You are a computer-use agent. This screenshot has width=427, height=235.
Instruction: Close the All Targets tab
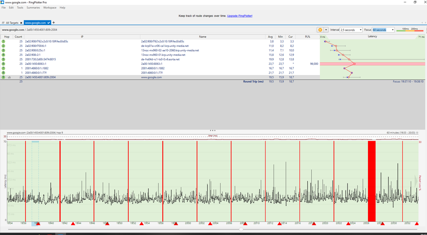tap(21, 23)
